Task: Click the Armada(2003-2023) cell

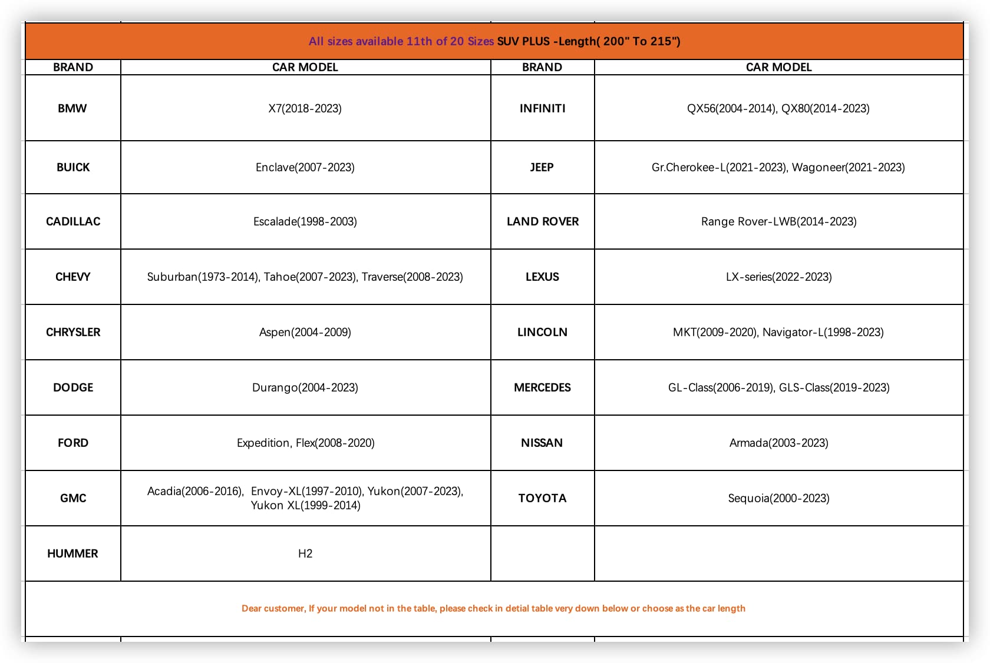Action: click(778, 443)
